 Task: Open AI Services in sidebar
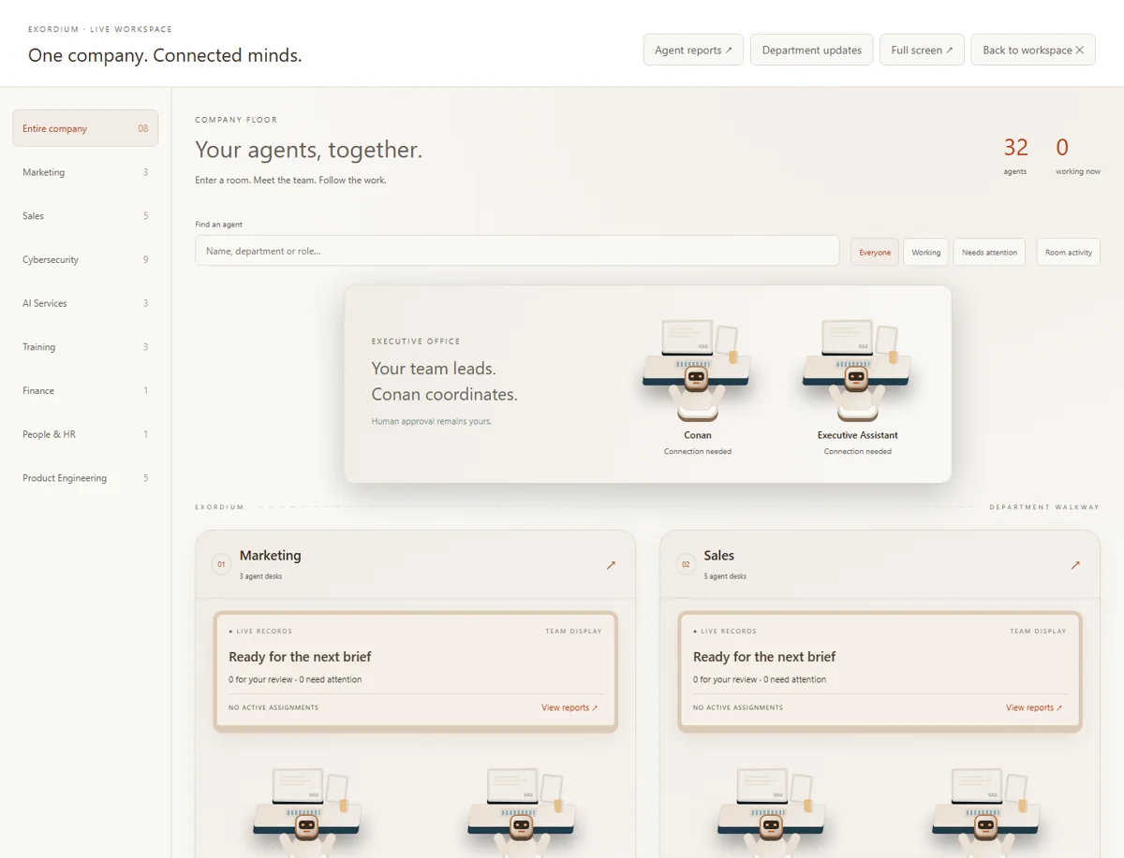85,303
